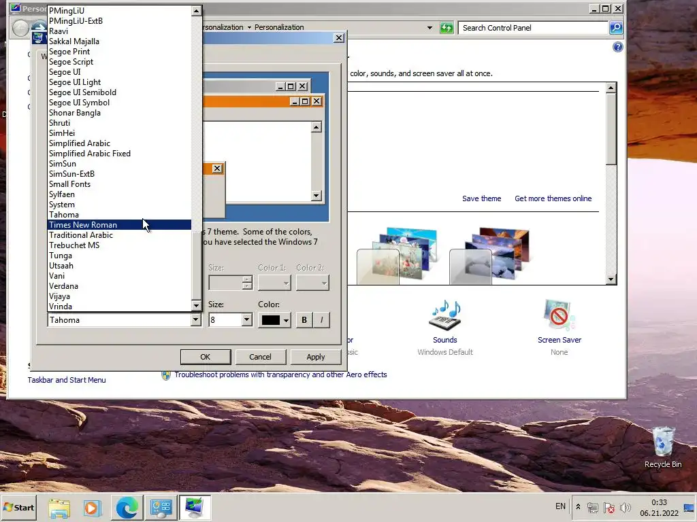Viewport: 697px width, 522px height.
Task: Select PMingLiU font
Action: (x=119, y=11)
